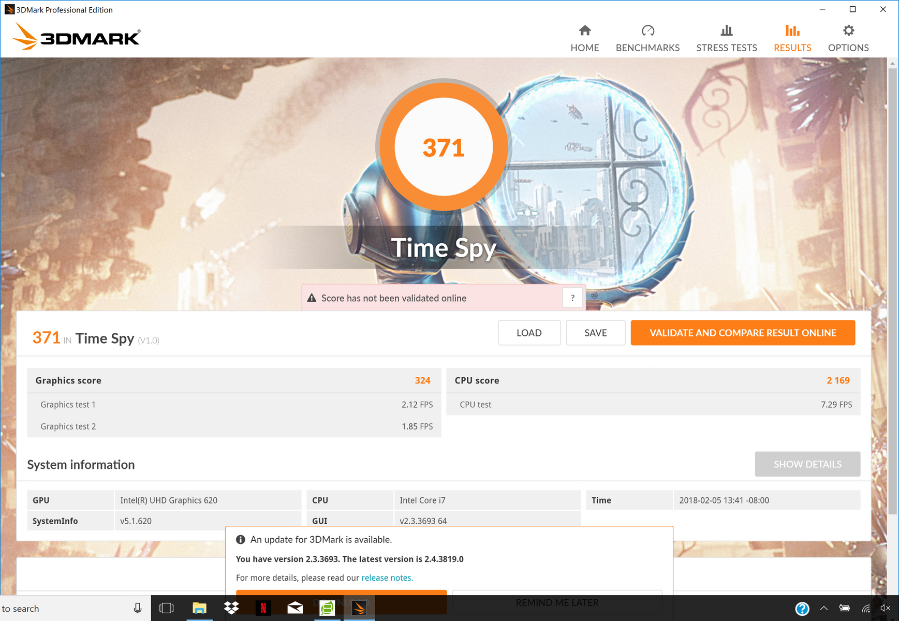The image size is (899, 621).
Task: Switch to the Results tab
Action: point(792,39)
